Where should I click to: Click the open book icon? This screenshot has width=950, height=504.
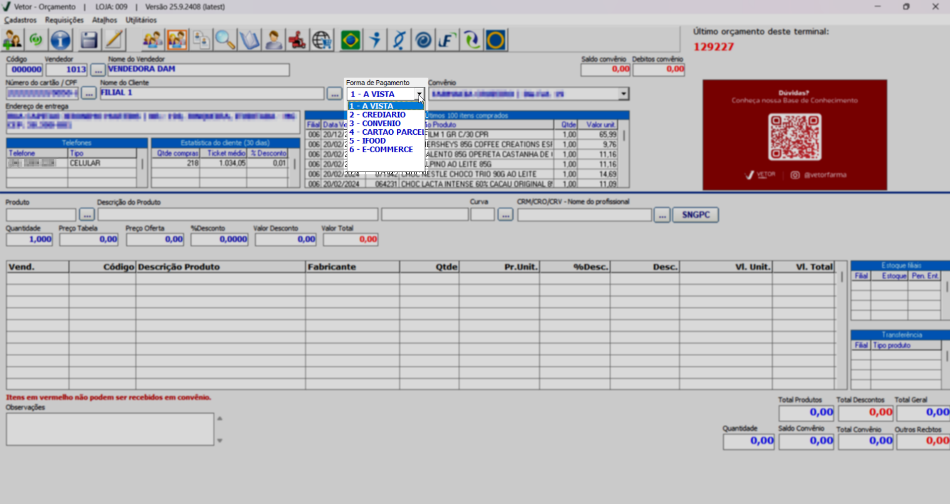click(249, 40)
